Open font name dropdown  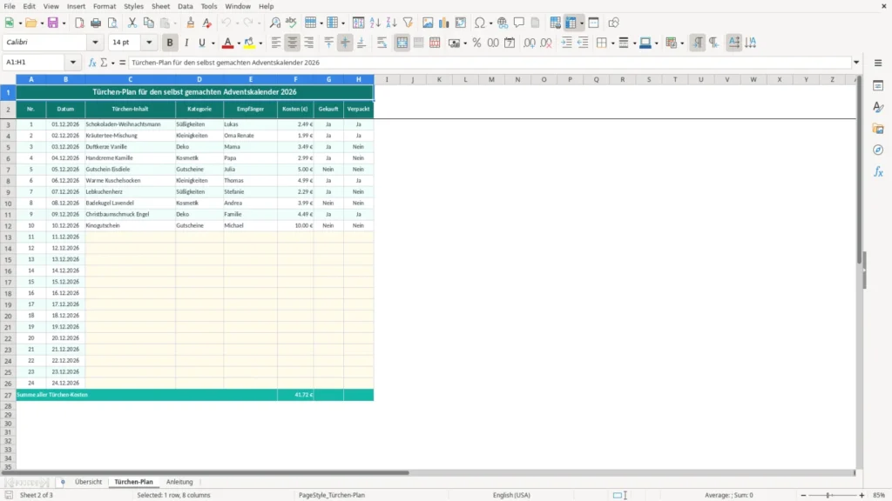[x=95, y=42]
